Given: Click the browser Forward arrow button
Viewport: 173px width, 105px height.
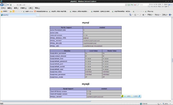Looking at the screenshot, I should 5,5.
